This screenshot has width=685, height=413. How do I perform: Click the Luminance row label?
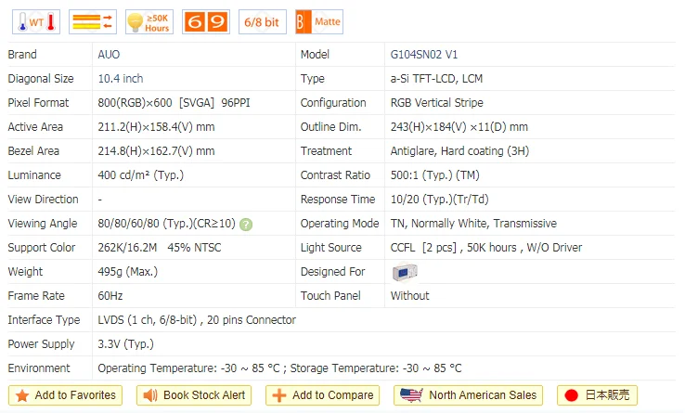(x=34, y=175)
